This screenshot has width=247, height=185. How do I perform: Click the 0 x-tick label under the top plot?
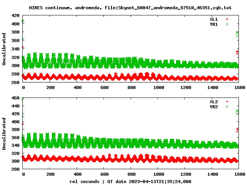coord(24,87)
